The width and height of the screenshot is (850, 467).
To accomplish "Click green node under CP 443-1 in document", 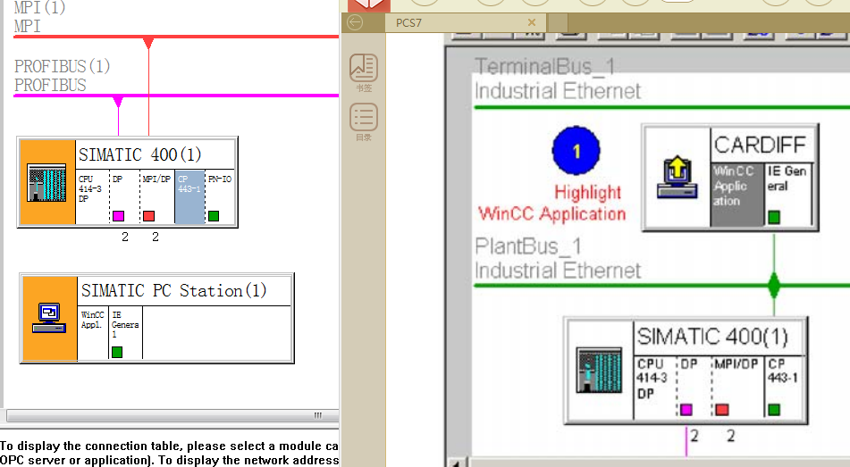I will coord(774,410).
